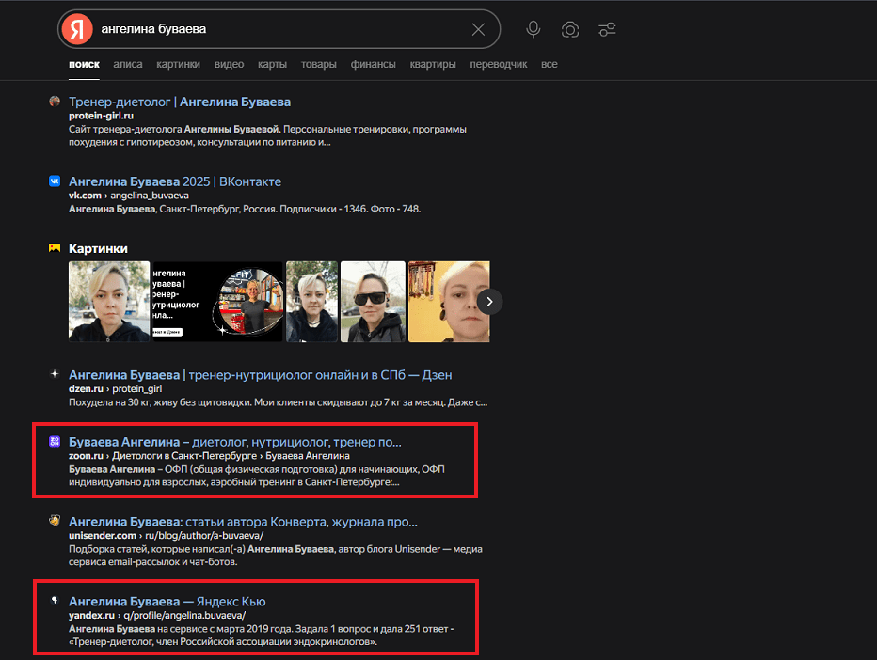Image resolution: width=877 pixels, height=660 pixels.
Task: Clear the search field with X
Action: [478, 29]
